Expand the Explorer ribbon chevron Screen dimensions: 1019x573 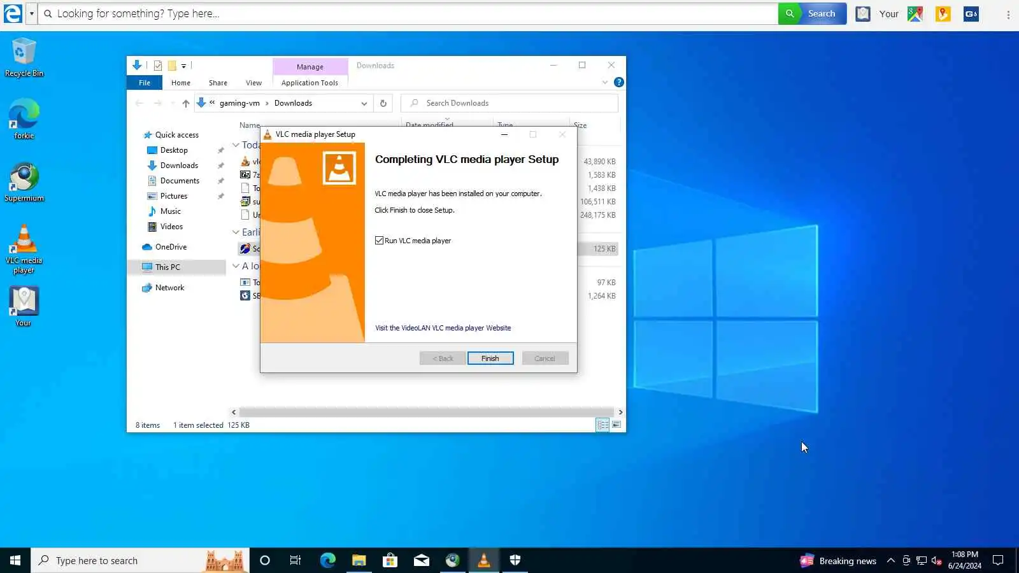click(605, 82)
